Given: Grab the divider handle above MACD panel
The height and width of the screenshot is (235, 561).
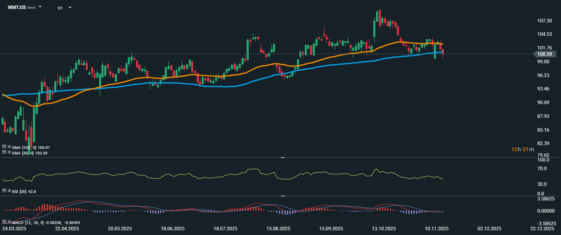Looking at the screenshot, I should [282, 195].
